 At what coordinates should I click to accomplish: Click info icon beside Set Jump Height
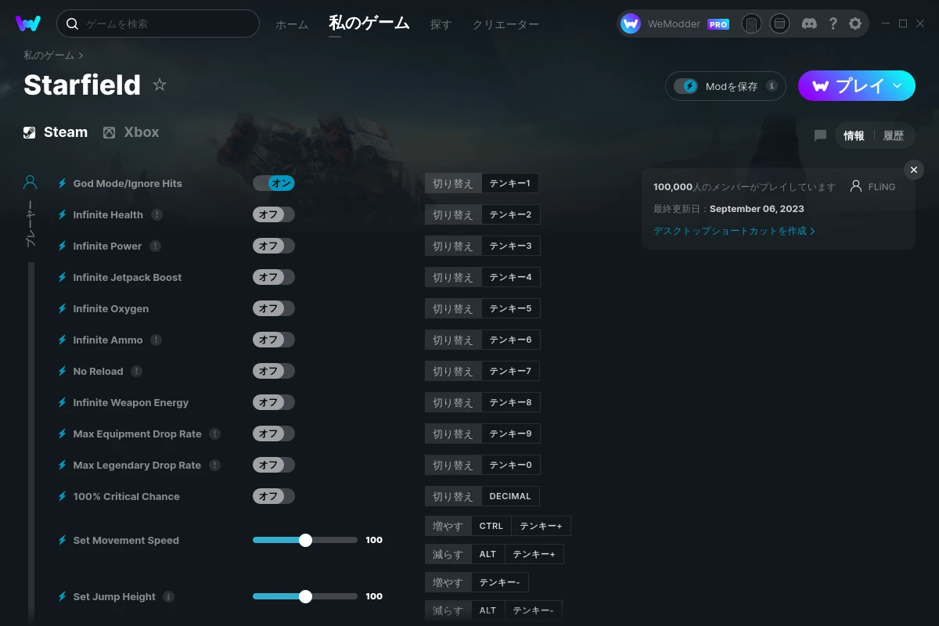pos(168,596)
